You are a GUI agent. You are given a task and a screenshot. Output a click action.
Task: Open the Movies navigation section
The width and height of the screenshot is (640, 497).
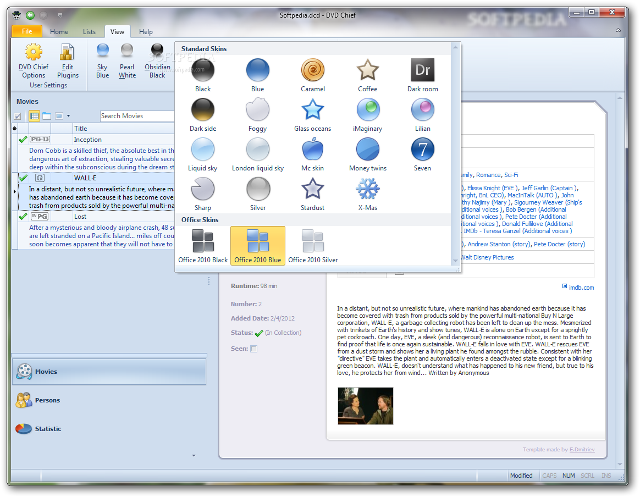coord(109,372)
